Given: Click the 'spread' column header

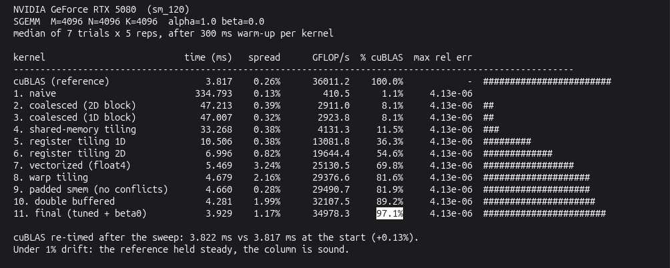Looking at the screenshot, I should click(x=264, y=57).
